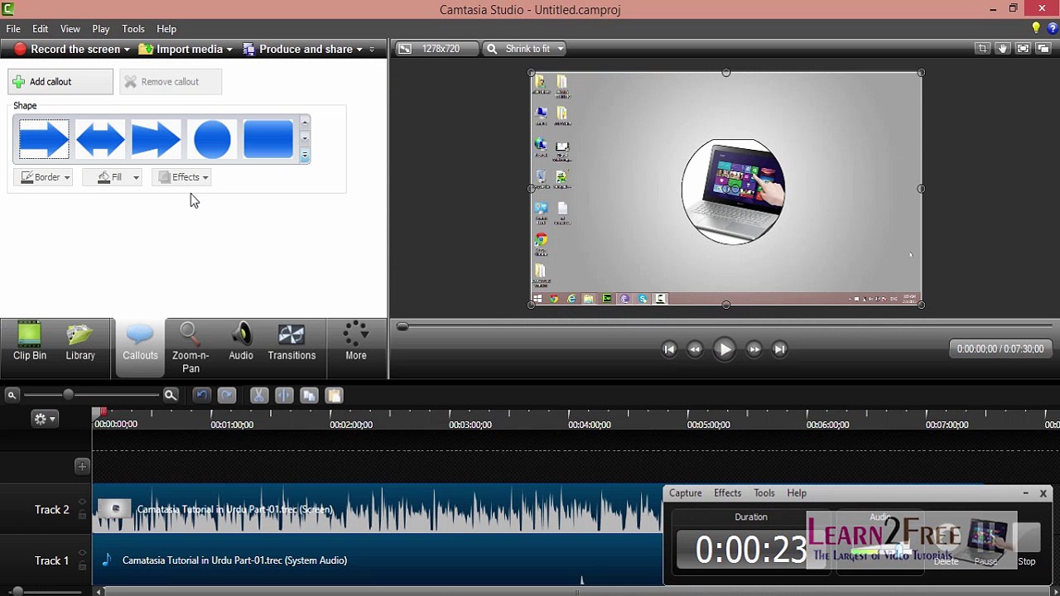Open the Audio tool tab

coord(241,343)
